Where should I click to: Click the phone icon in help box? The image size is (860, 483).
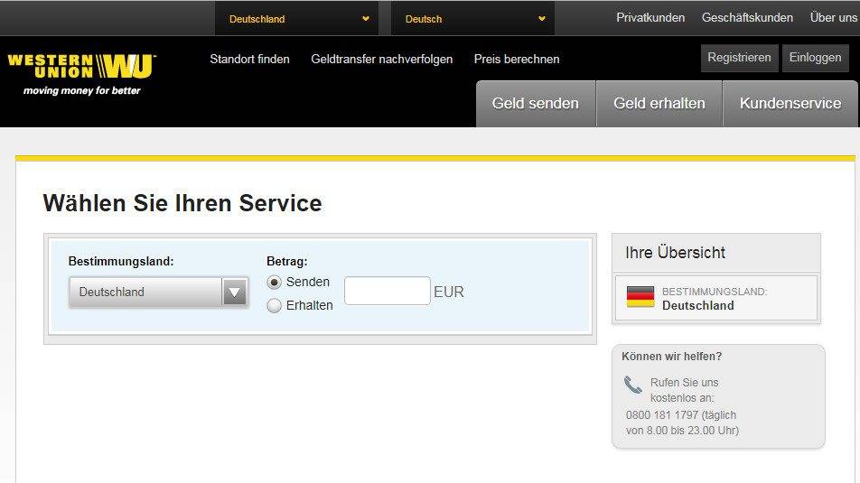coord(633,385)
